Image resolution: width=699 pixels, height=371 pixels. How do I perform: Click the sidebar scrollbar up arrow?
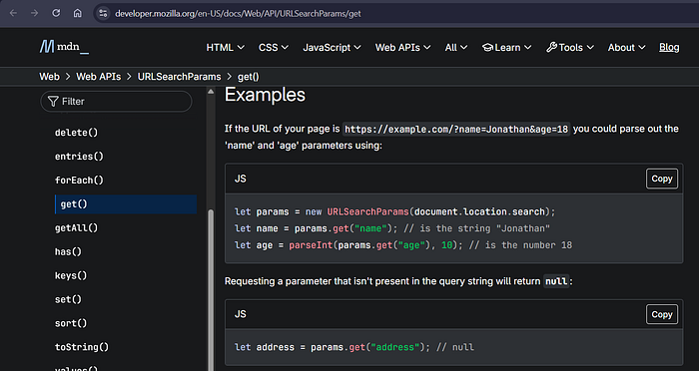211,92
